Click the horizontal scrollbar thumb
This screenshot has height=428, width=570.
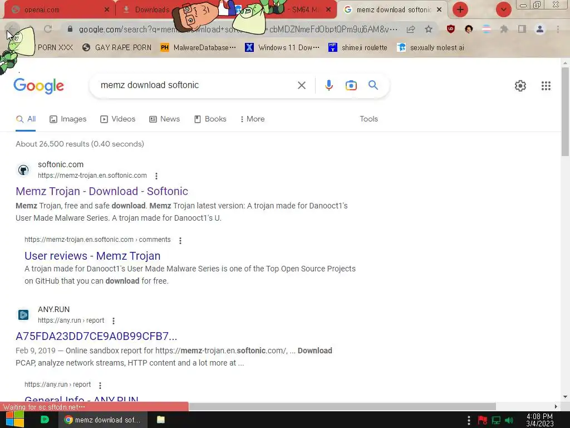tap(342, 406)
